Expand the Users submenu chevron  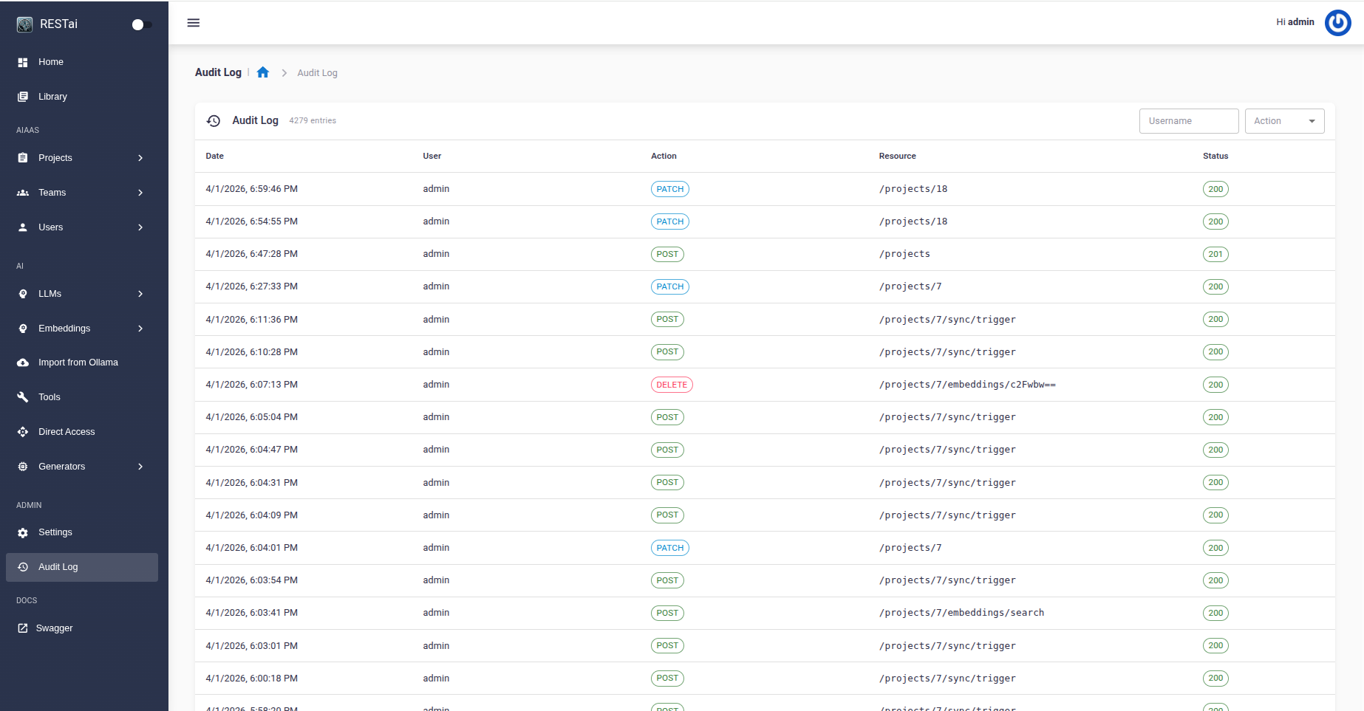point(140,227)
